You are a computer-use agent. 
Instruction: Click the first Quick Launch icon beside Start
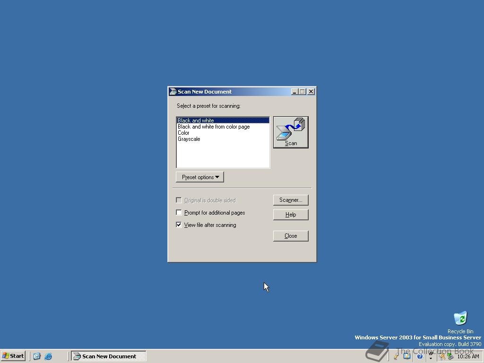coord(37,356)
